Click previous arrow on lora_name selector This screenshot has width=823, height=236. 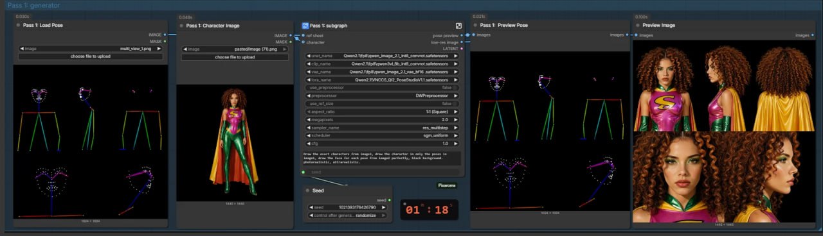click(309, 80)
